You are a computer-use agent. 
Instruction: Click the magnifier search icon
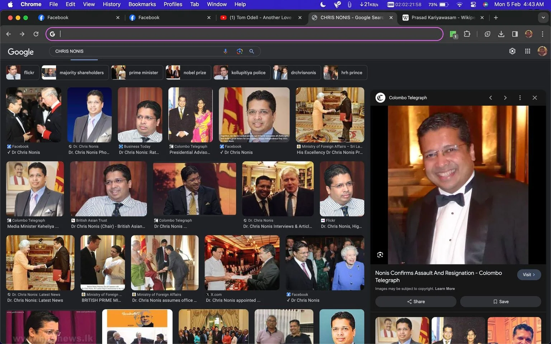pyautogui.click(x=252, y=51)
